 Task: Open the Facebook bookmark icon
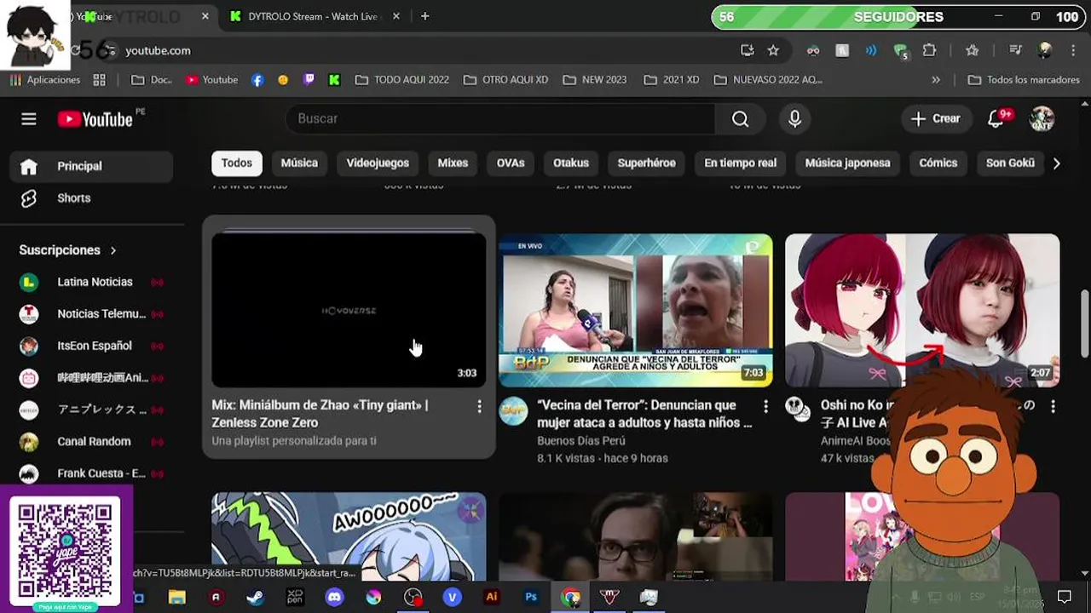pyautogui.click(x=257, y=80)
